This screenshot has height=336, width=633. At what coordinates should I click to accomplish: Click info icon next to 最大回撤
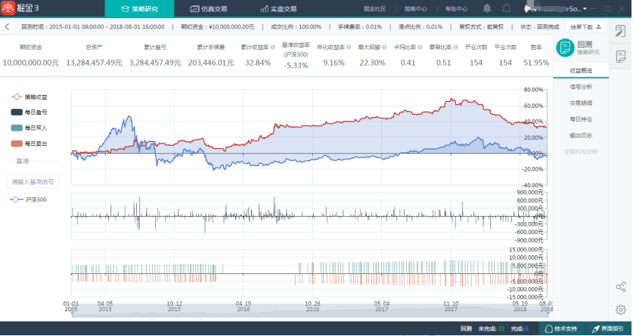384,47
